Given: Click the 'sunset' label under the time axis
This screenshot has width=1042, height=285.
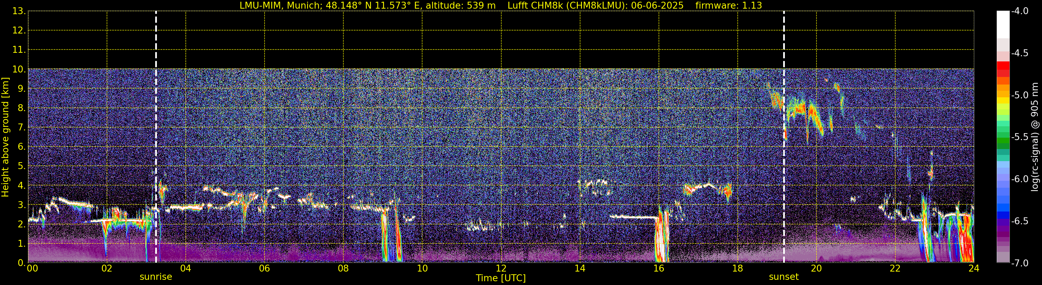Looking at the screenshot, I should (783, 277).
